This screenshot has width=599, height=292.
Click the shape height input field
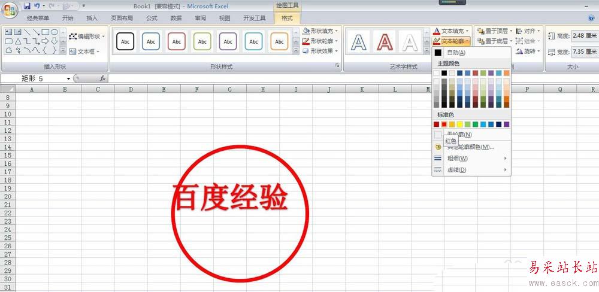click(x=585, y=36)
